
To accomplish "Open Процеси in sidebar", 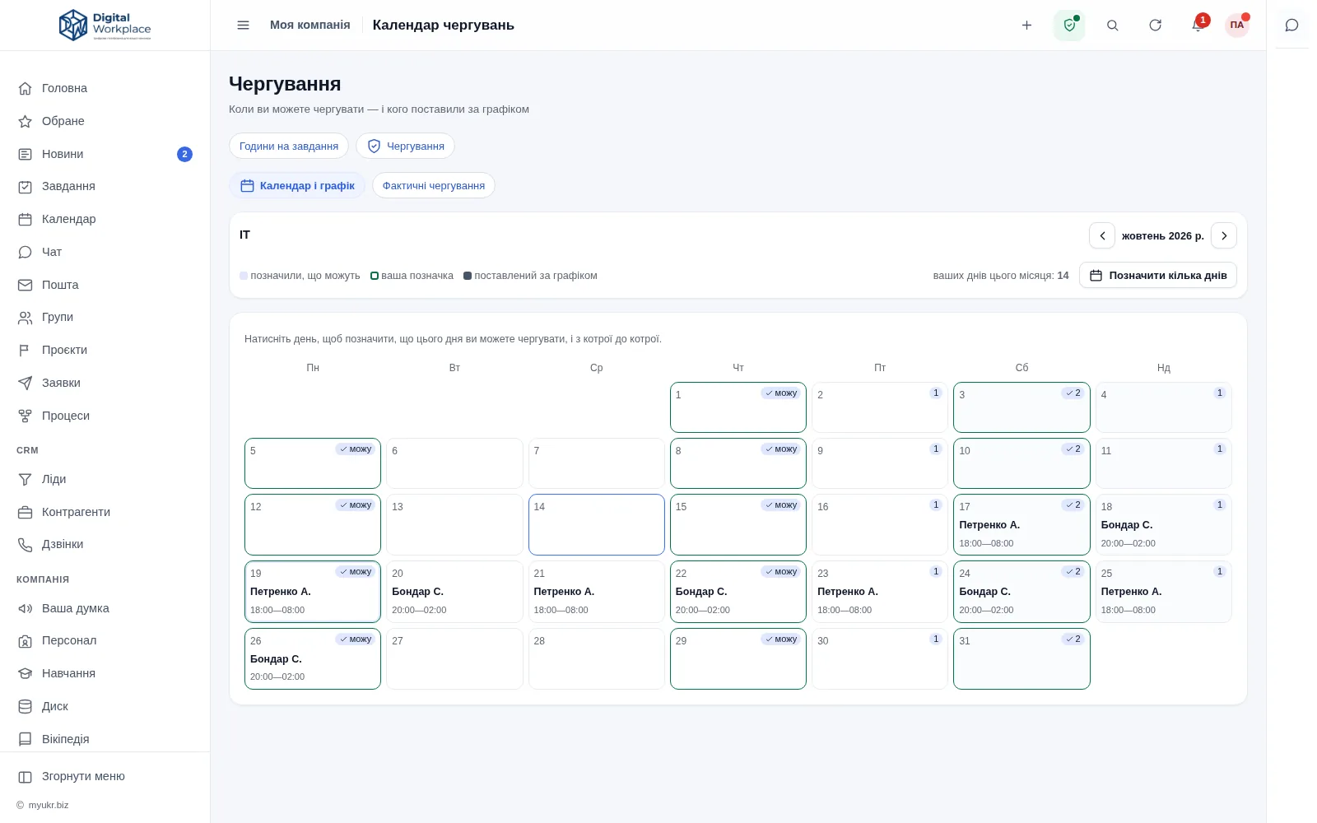I will [x=105, y=416].
